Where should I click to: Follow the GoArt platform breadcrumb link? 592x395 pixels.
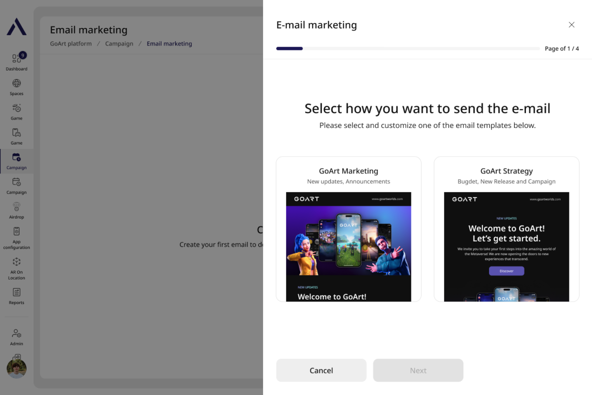tap(71, 43)
